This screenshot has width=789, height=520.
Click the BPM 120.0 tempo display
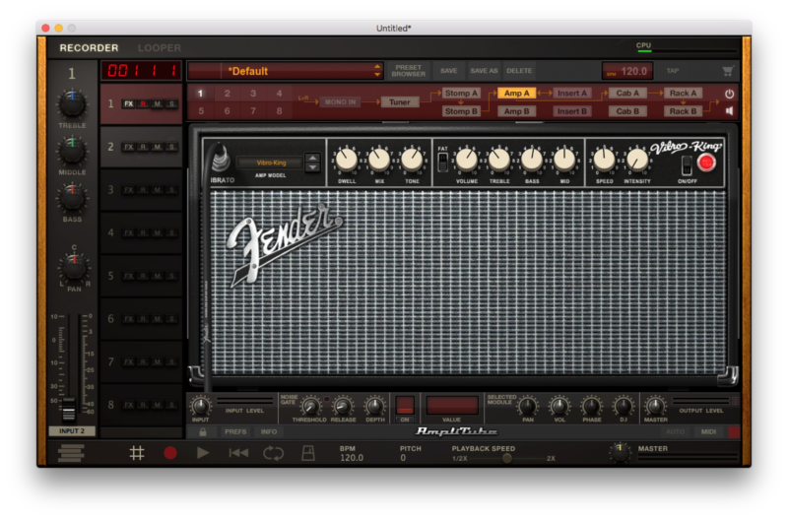pyautogui.click(x=628, y=72)
